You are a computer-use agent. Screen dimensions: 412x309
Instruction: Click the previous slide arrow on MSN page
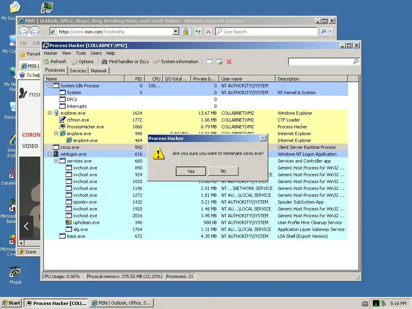[x=26, y=226]
